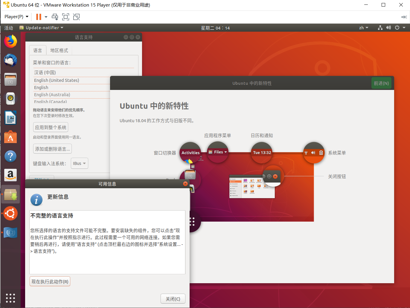
Task: Open Firefox from the Ubuntu dock
Action: click(x=10, y=41)
